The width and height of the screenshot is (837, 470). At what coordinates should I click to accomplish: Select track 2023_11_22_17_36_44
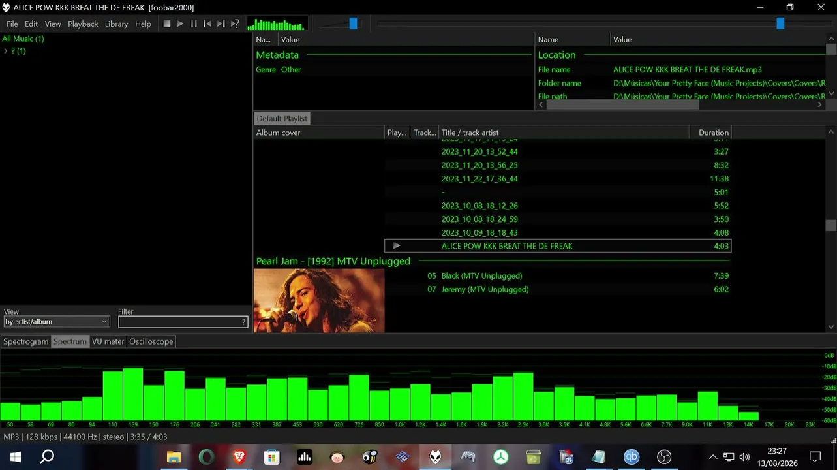coord(558,179)
